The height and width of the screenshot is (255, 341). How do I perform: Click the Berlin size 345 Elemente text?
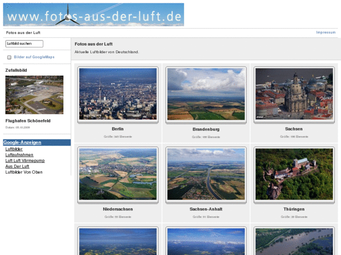tap(118, 137)
